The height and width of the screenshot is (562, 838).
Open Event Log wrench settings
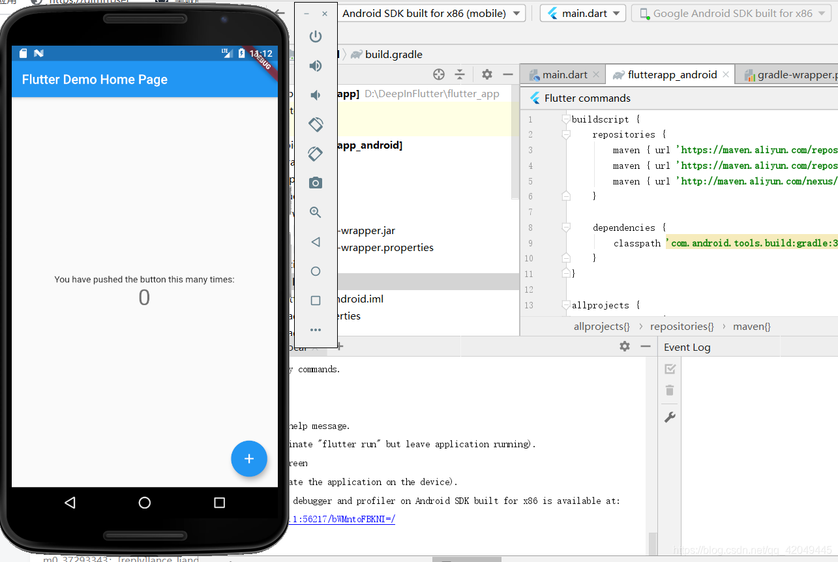pyautogui.click(x=670, y=417)
